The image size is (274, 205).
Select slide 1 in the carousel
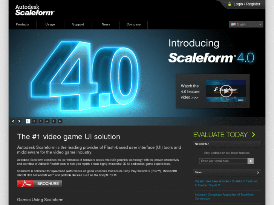tap(28, 121)
